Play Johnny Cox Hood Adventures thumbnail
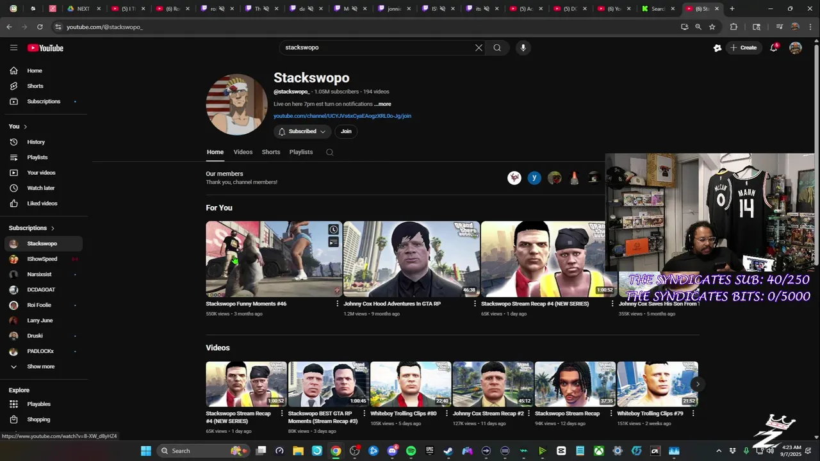Image resolution: width=820 pixels, height=461 pixels. (x=411, y=259)
